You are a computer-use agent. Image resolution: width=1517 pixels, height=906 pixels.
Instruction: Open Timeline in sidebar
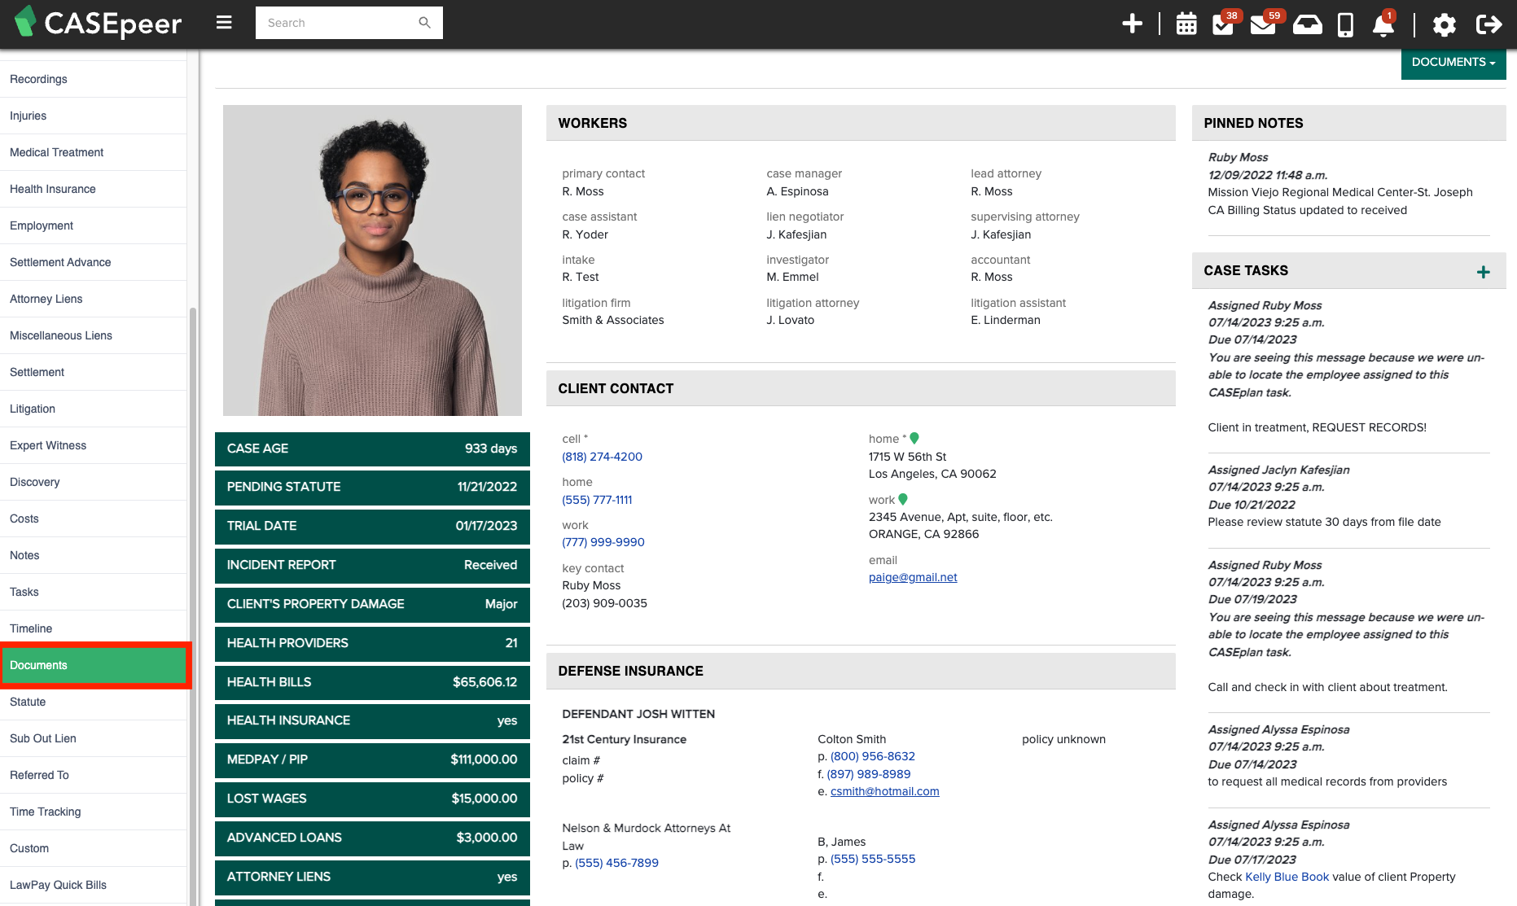tap(94, 628)
